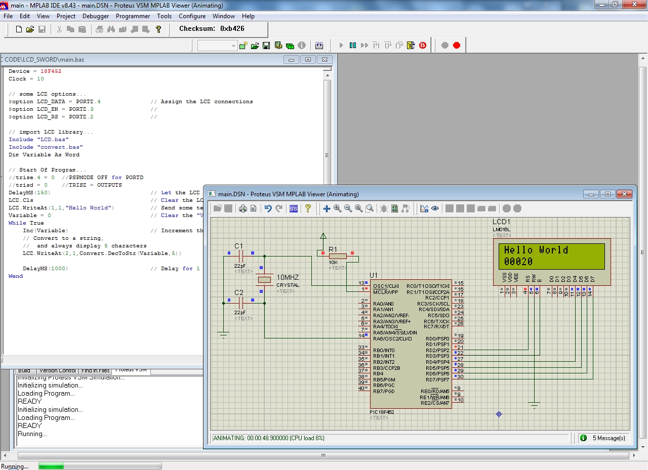Click the Build Options icon
Viewport: 648px width, 470px height.
point(278,46)
